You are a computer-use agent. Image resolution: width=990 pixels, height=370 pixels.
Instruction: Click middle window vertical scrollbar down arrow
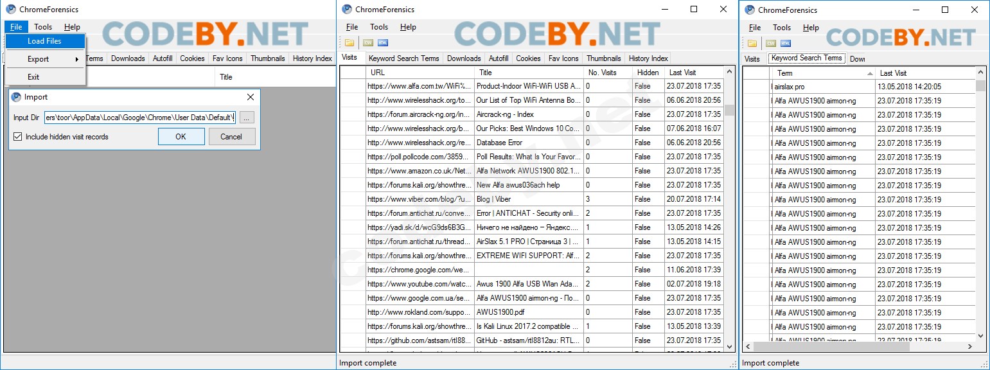(730, 347)
